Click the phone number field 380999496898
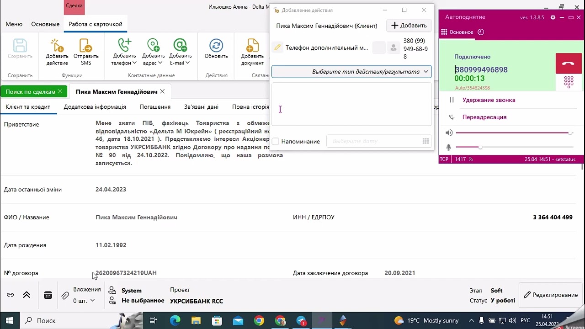The width and height of the screenshot is (585, 329). point(481,70)
